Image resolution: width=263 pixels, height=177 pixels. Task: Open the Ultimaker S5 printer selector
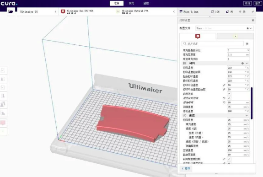pyautogui.click(x=38, y=12)
